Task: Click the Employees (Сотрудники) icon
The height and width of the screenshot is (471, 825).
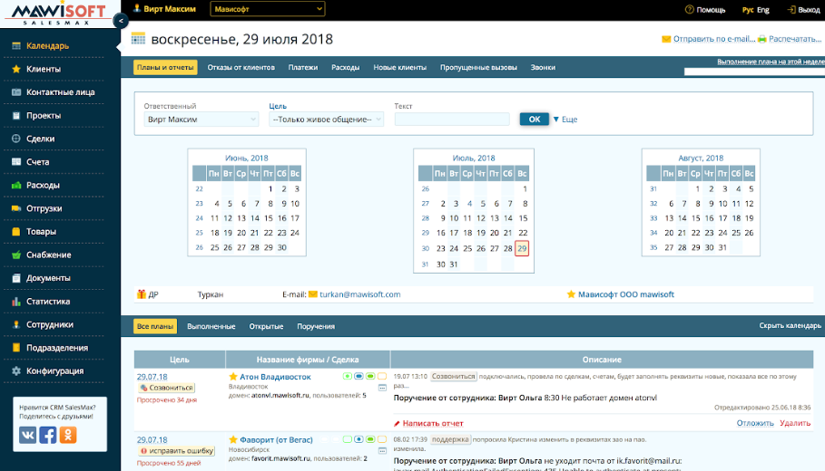Action: point(16,324)
